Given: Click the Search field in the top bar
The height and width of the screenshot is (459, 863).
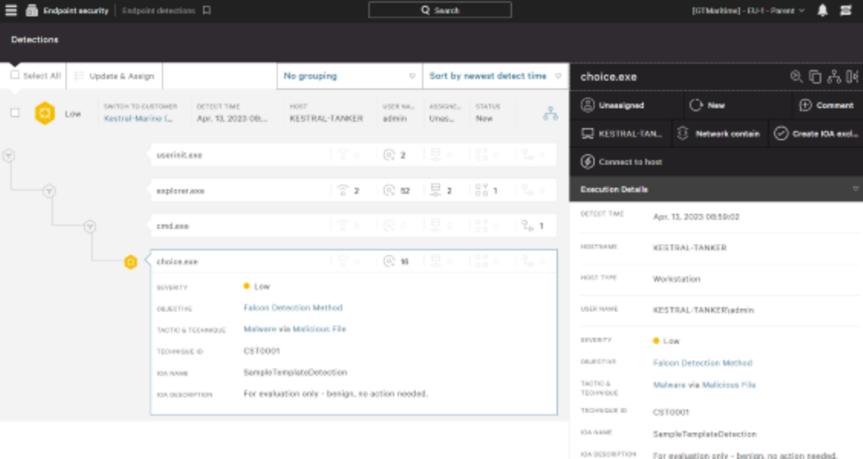Looking at the screenshot, I should 440,10.
